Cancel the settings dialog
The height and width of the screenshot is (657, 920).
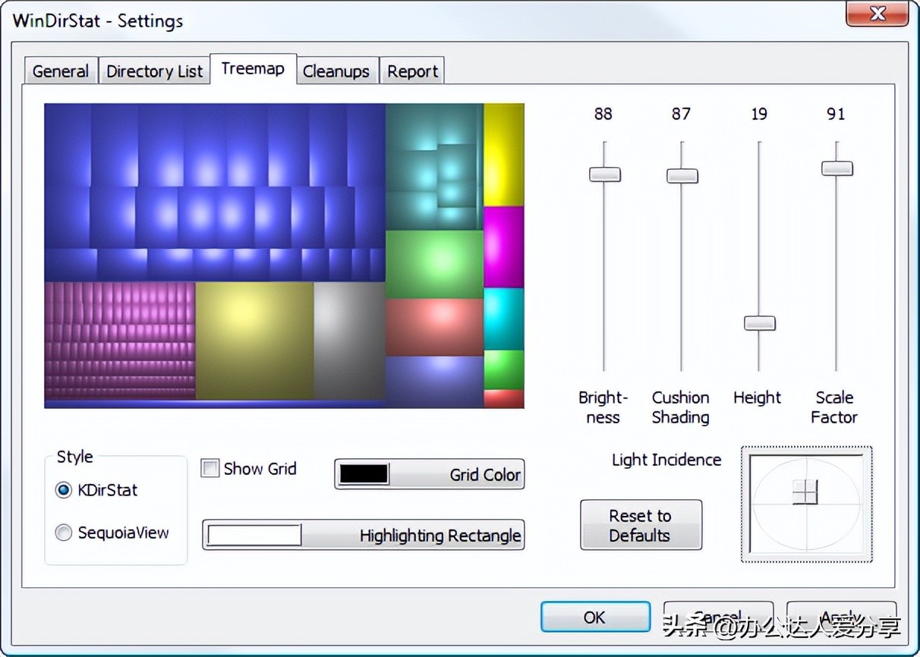pos(717,617)
